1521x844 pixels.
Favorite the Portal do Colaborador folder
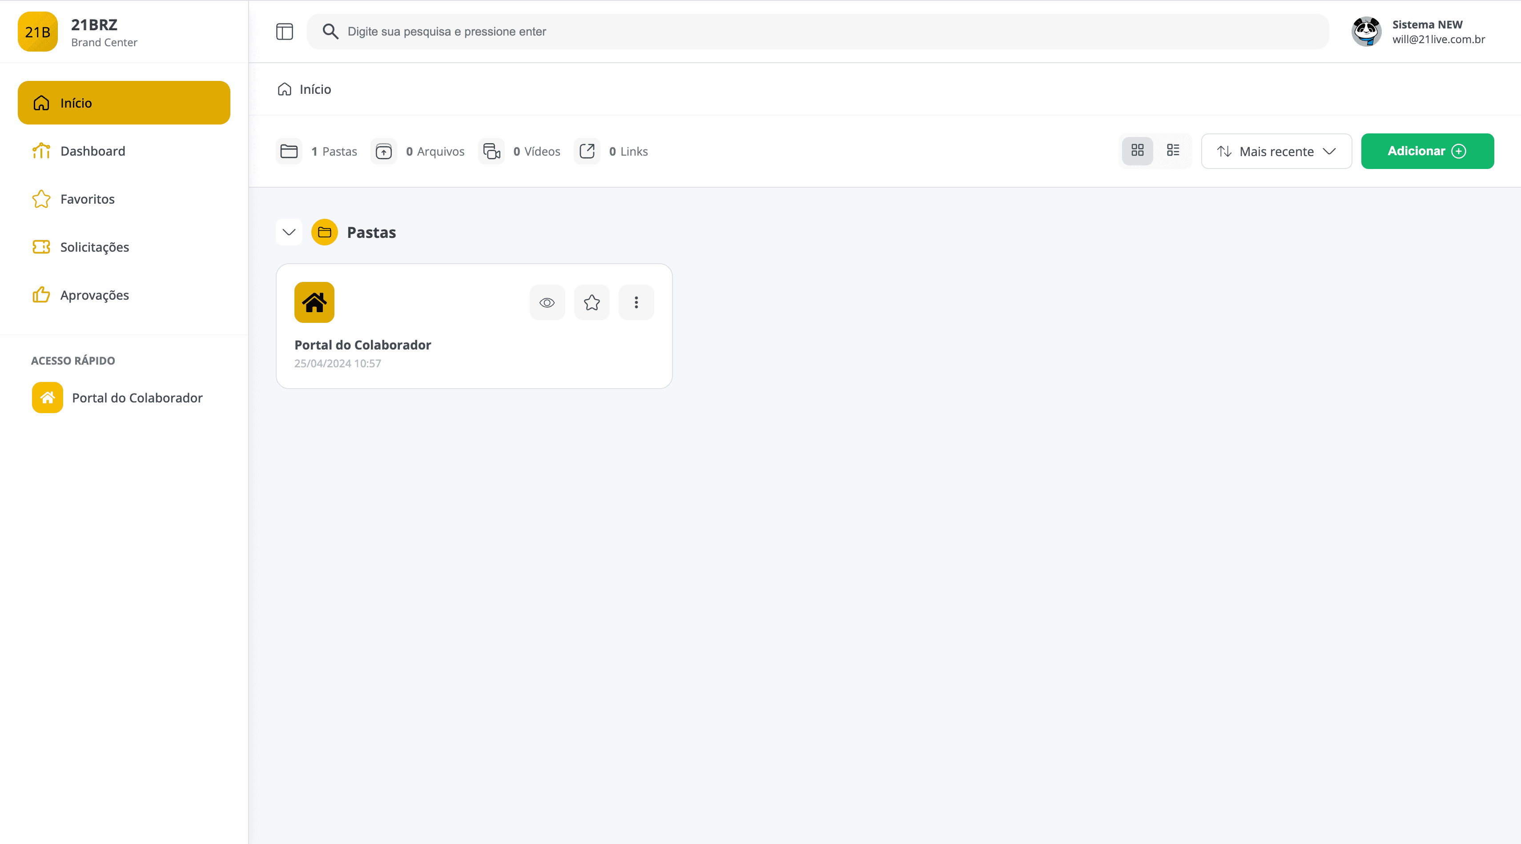coord(591,303)
